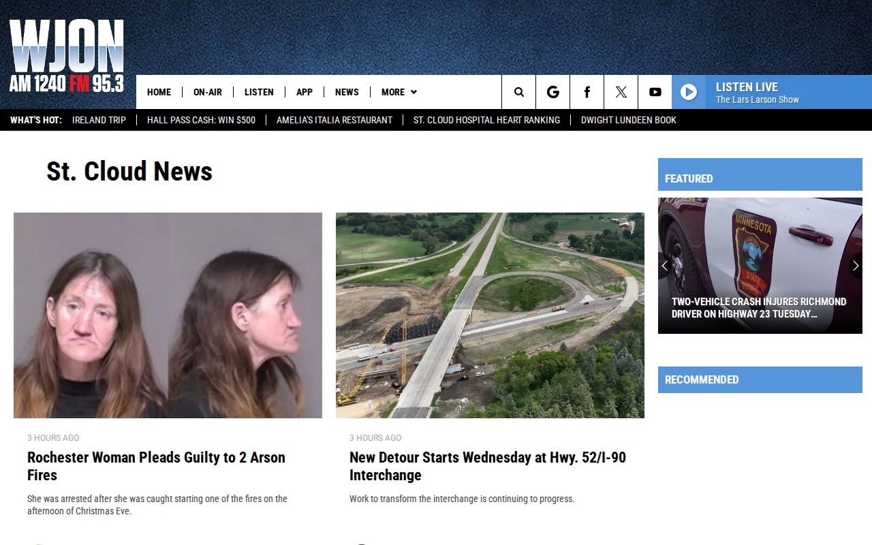Open the Dwight Lundeen Book link
Image resolution: width=872 pixels, height=545 pixels.
coord(629,120)
